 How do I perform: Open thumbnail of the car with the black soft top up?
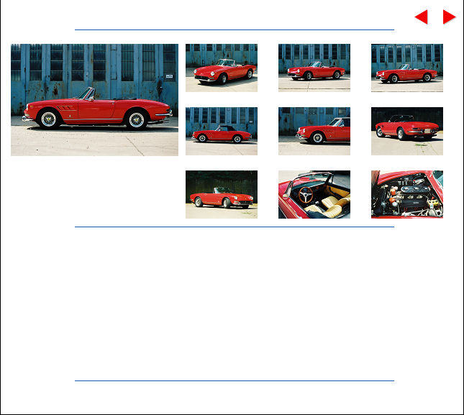222,131
